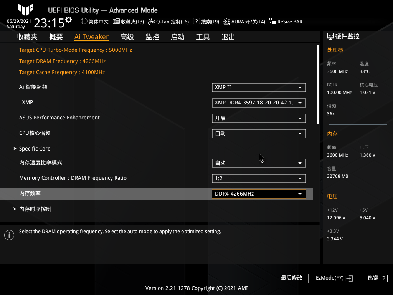
Task: Open the 监控 tab
Action: click(x=152, y=37)
